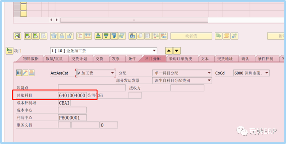The image size is (286, 144).
Task: Click the green arrows icon after 缺省值
Action: tap(218, 36)
